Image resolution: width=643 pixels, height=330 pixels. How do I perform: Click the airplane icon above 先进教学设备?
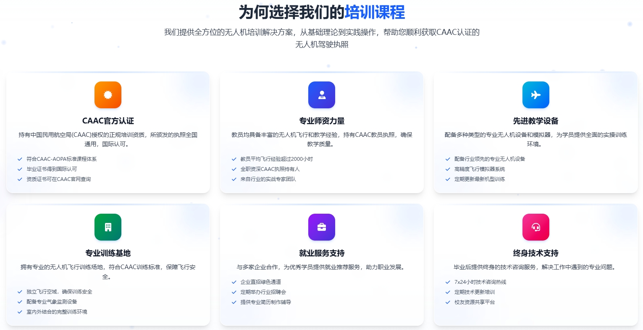point(536,95)
